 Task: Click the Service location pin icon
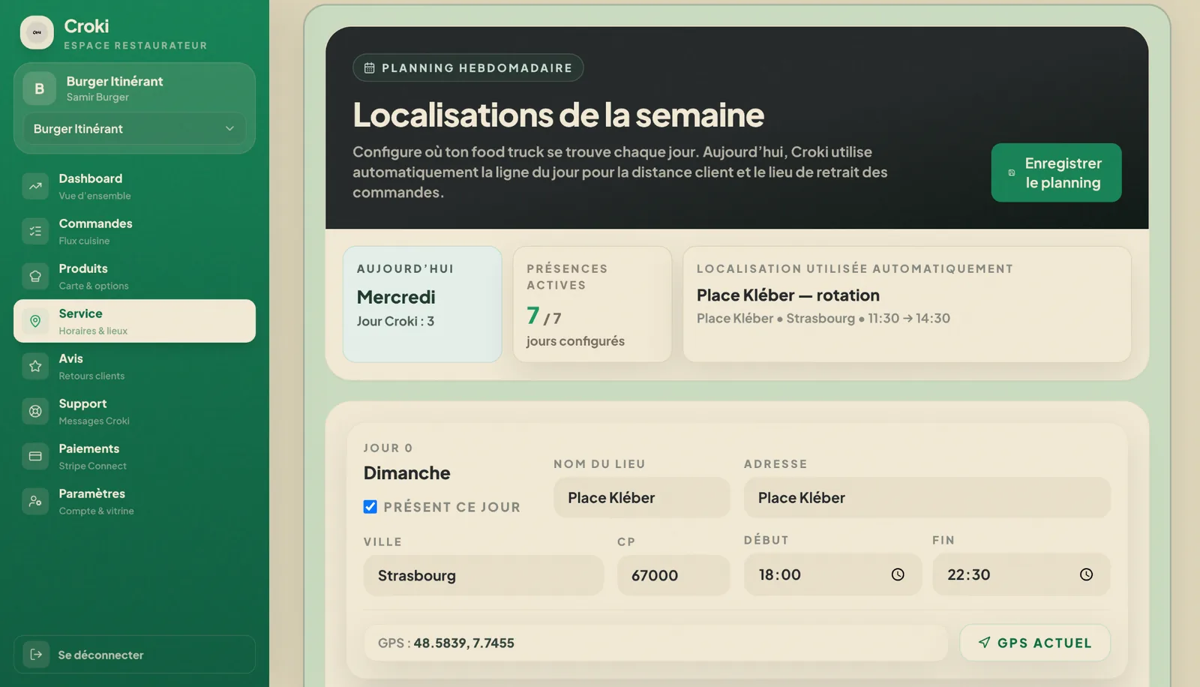click(35, 321)
